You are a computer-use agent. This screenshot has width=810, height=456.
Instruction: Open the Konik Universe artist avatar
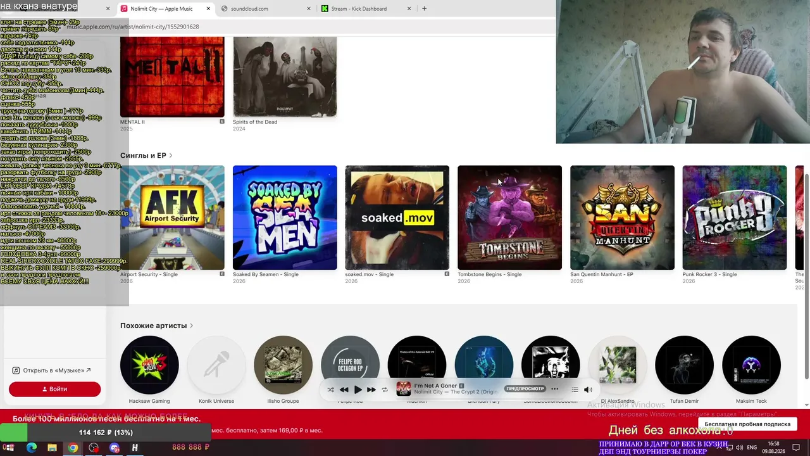[x=216, y=365]
